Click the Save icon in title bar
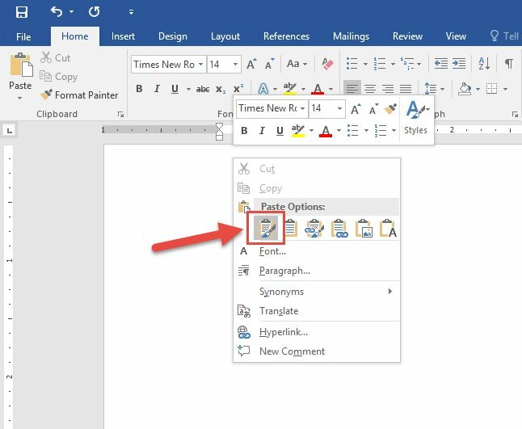Image resolution: width=522 pixels, height=429 pixels. tap(22, 12)
